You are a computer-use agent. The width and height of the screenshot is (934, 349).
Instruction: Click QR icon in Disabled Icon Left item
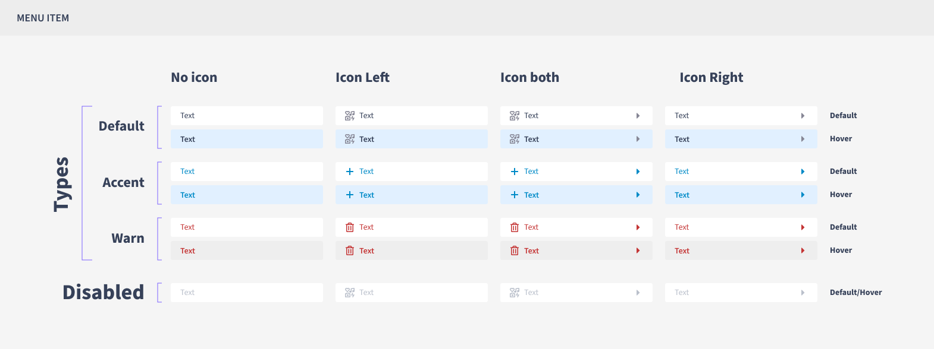(x=350, y=293)
